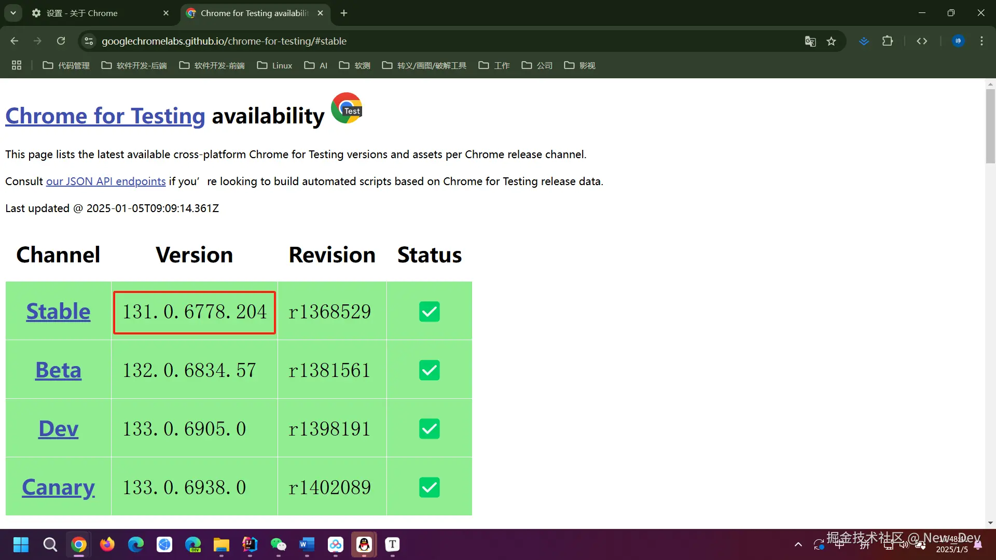
Task: Open the code brackets extension icon
Action: point(922,41)
